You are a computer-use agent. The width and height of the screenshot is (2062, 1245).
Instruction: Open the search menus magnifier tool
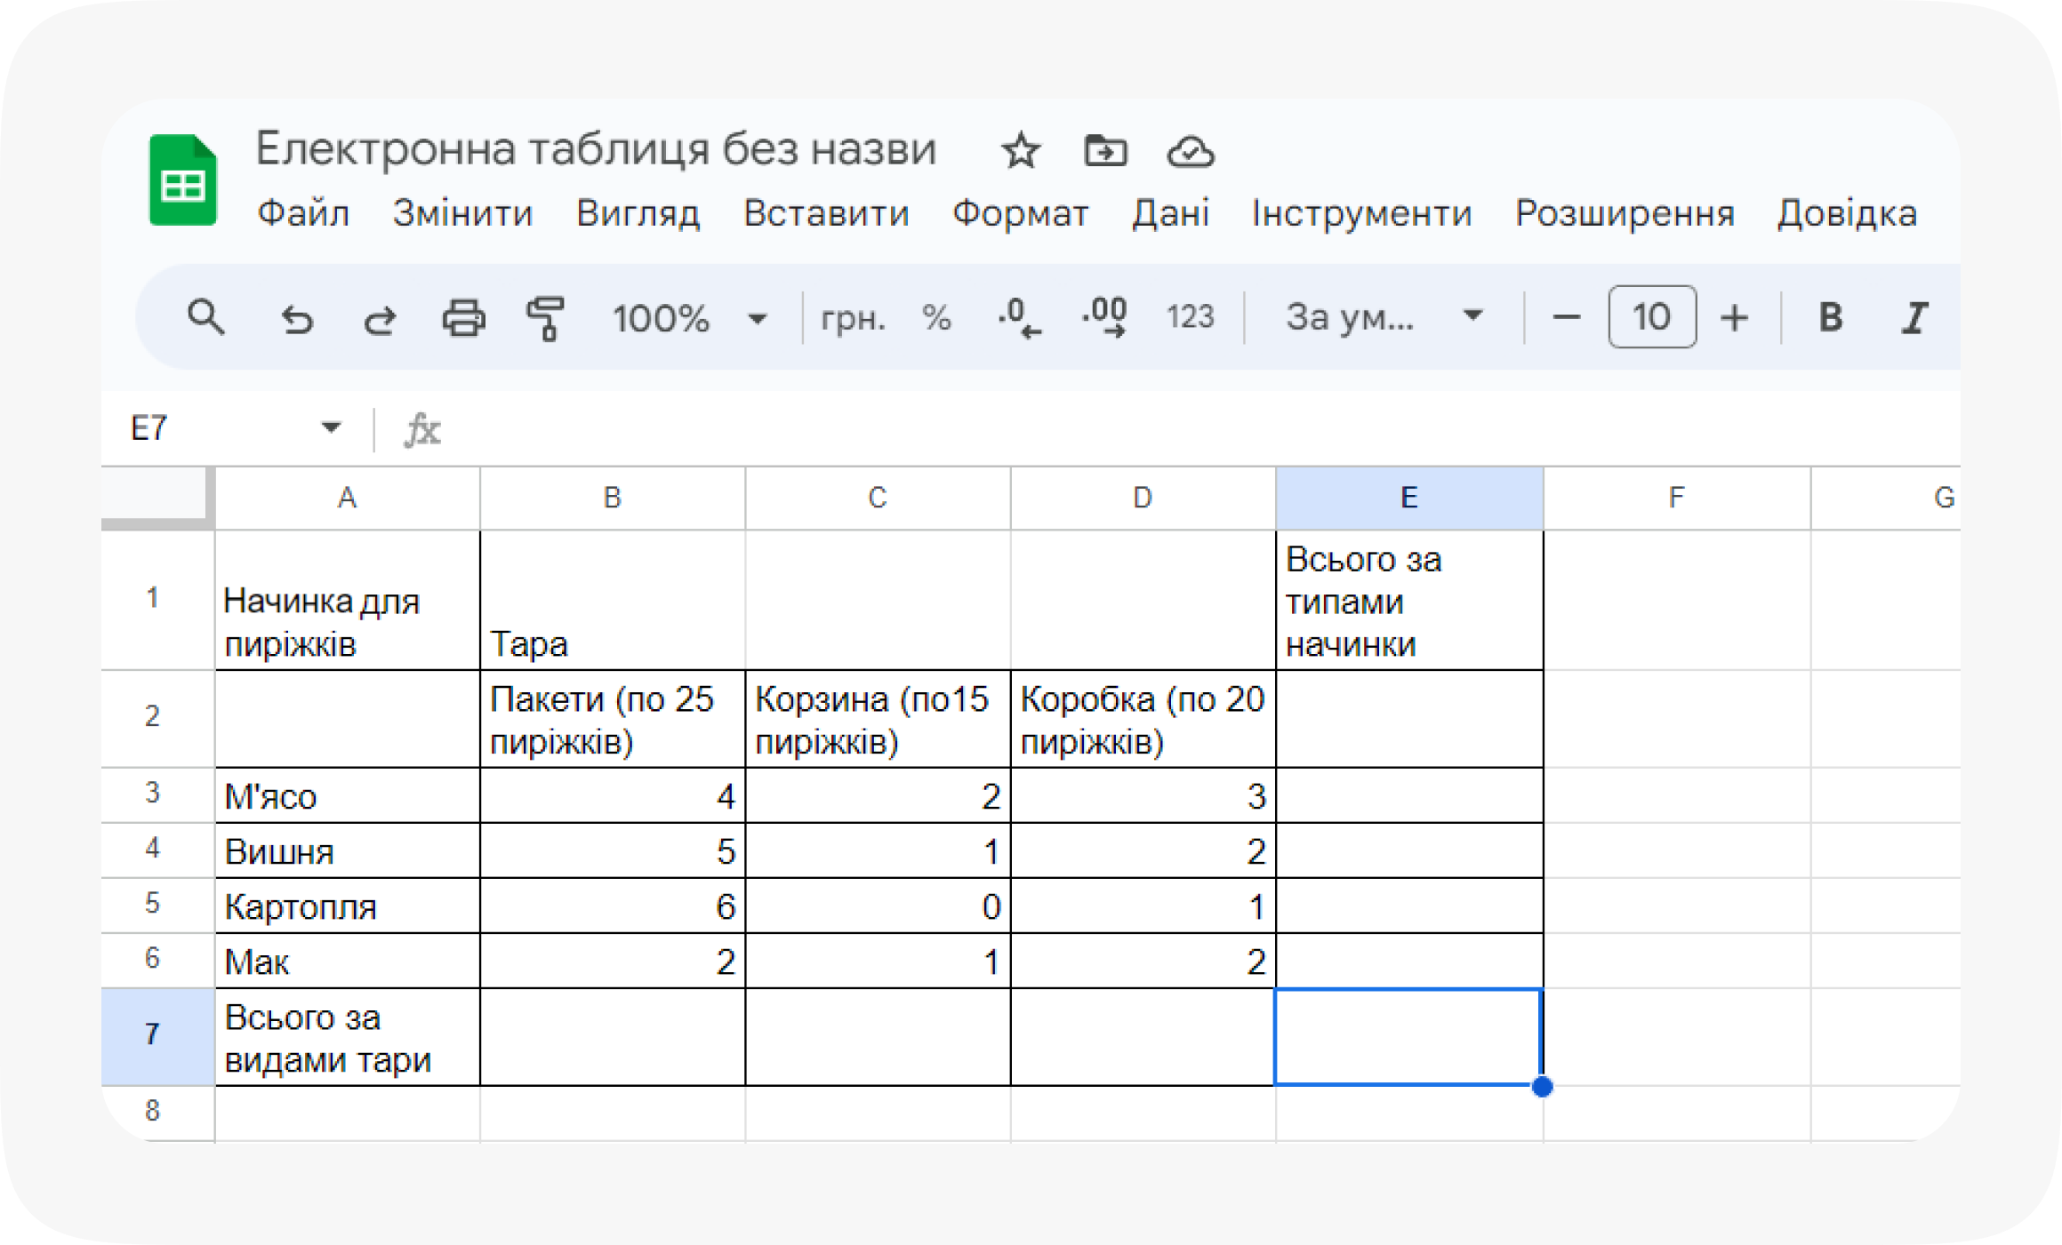pyautogui.click(x=205, y=317)
